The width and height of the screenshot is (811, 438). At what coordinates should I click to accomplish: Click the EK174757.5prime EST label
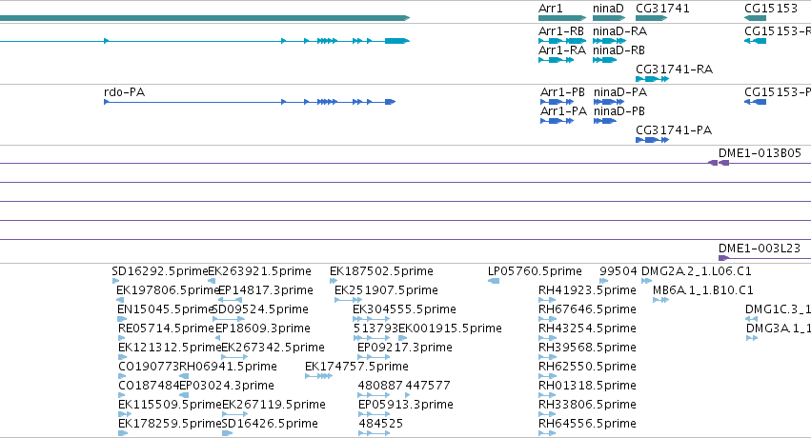[356, 367]
